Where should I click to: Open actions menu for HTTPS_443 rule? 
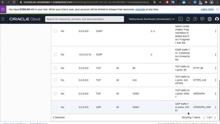(x=216, y=80)
